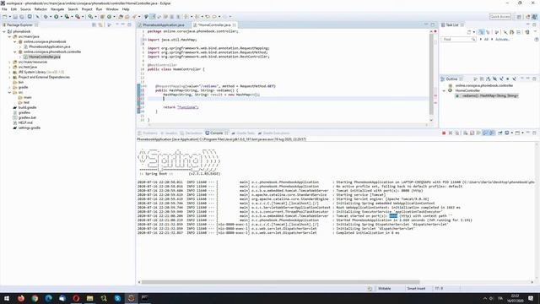Toggle Link with Editor in Package Explorer
This screenshot has height=304, width=540.
100,24
